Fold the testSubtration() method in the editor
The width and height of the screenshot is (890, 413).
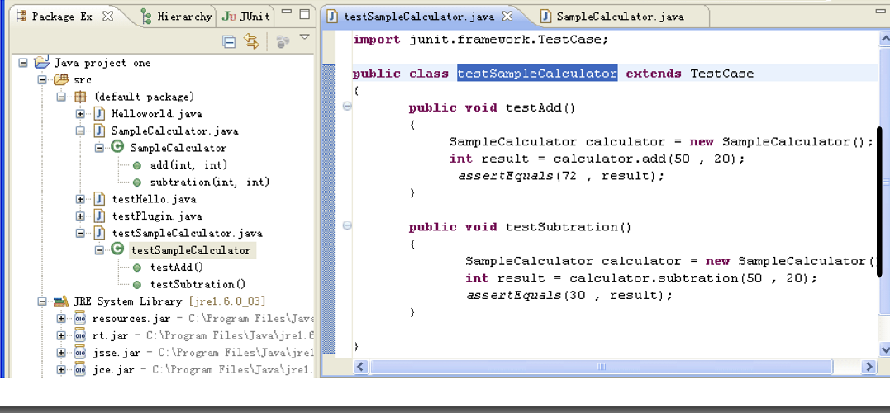[x=347, y=225]
